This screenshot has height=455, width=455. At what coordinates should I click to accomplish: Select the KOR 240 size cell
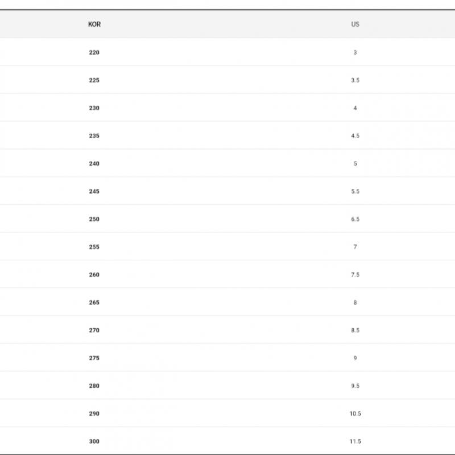pyautogui.click(x=94, y=164)
